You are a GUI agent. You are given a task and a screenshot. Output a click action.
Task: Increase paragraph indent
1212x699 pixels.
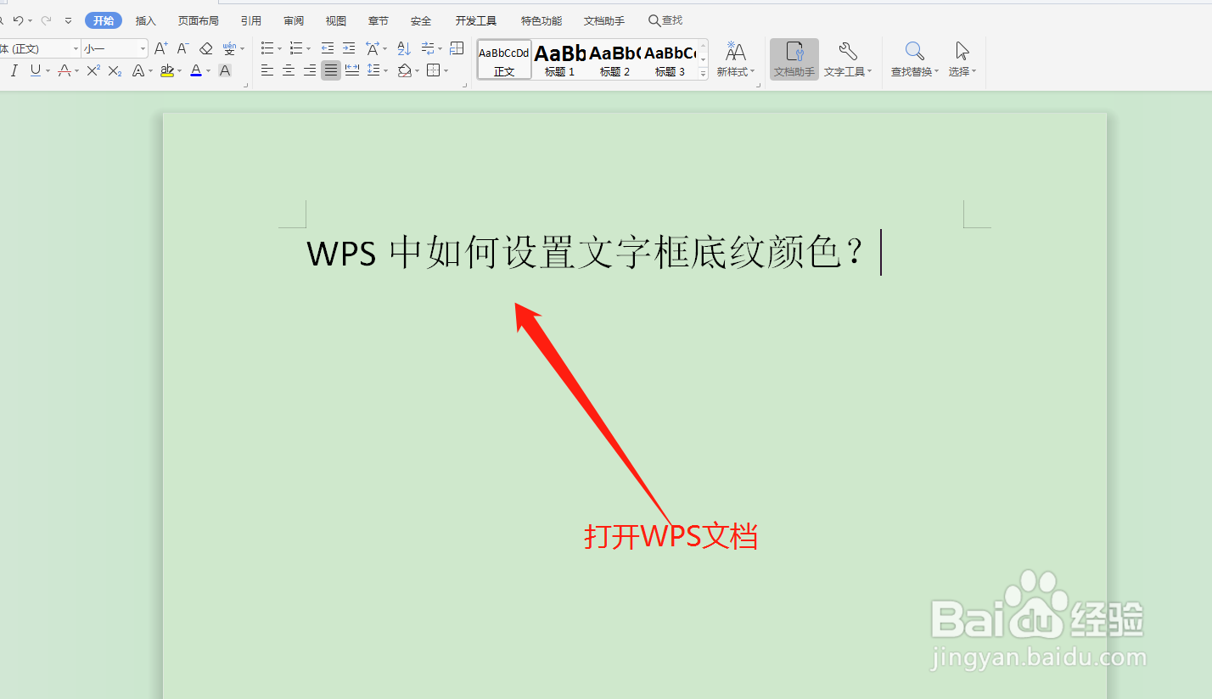pyautogui.click(x=349, y=48)
